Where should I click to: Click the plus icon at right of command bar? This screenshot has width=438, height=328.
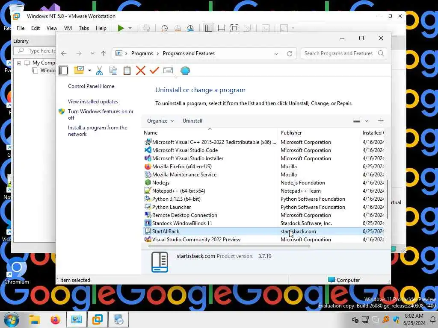[x=381, y=121]
